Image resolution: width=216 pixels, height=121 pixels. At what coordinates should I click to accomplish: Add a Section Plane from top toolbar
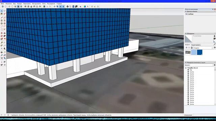[x=55, y=6]
